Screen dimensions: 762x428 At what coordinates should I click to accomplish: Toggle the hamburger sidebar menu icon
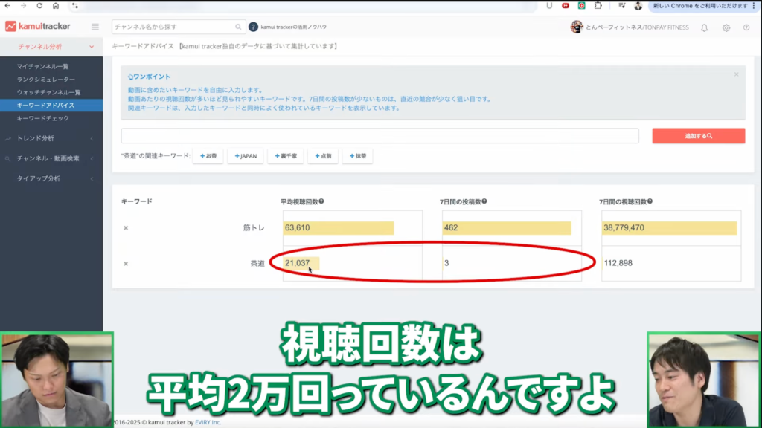click(95, 27)
